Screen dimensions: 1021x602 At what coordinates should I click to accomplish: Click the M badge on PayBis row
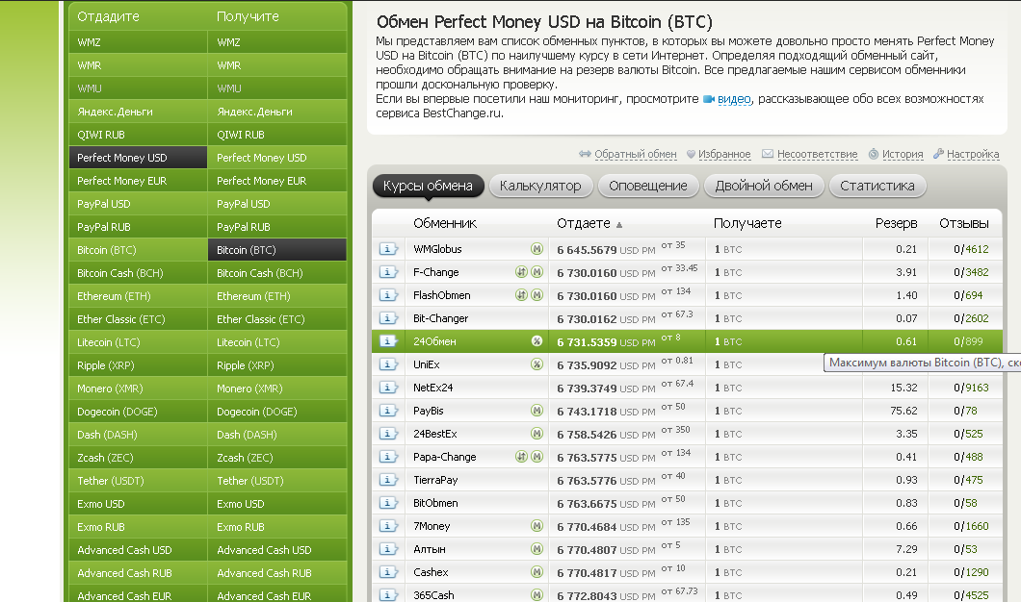537,411
